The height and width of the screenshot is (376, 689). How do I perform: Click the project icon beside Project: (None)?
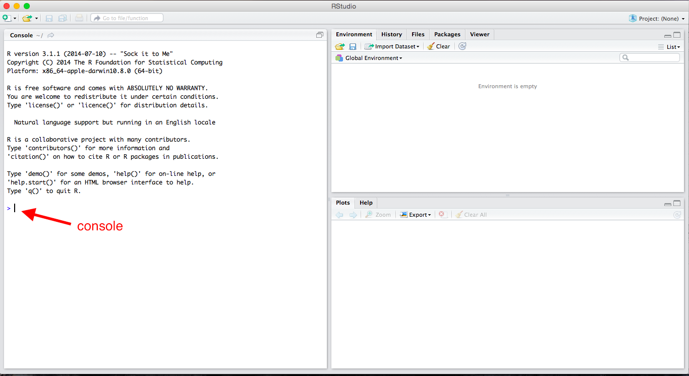(633, 18)
